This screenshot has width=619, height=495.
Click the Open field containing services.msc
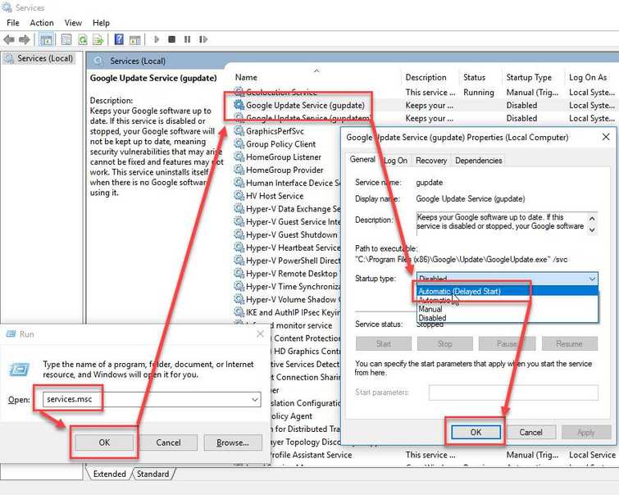pos(152,399)
